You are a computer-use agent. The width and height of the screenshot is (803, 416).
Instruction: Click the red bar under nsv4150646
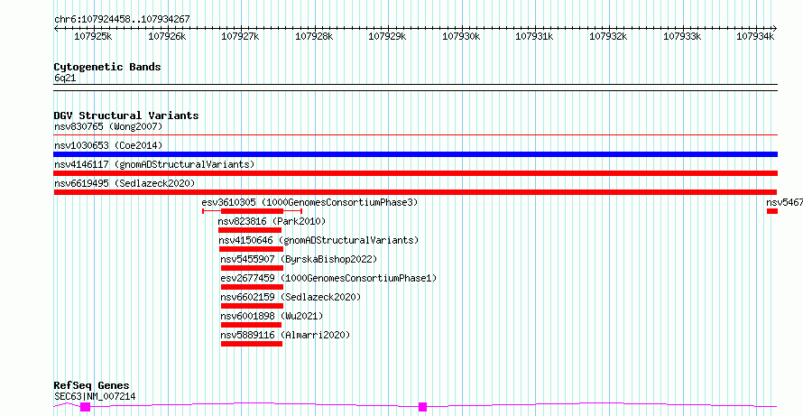tap(251, 249)
